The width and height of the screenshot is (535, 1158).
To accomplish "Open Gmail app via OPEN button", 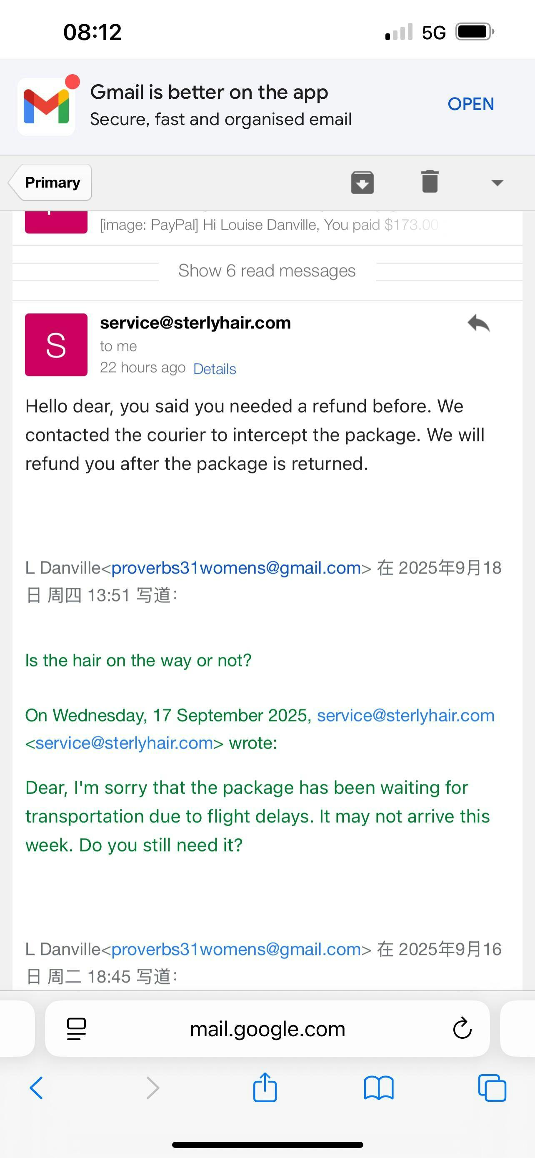I will pos(470,104).
